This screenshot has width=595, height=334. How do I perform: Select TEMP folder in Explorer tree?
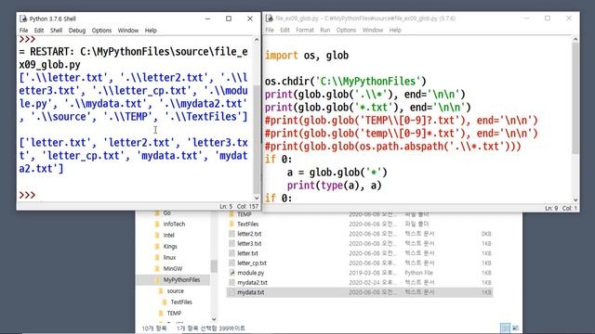[x=174, y=314]
